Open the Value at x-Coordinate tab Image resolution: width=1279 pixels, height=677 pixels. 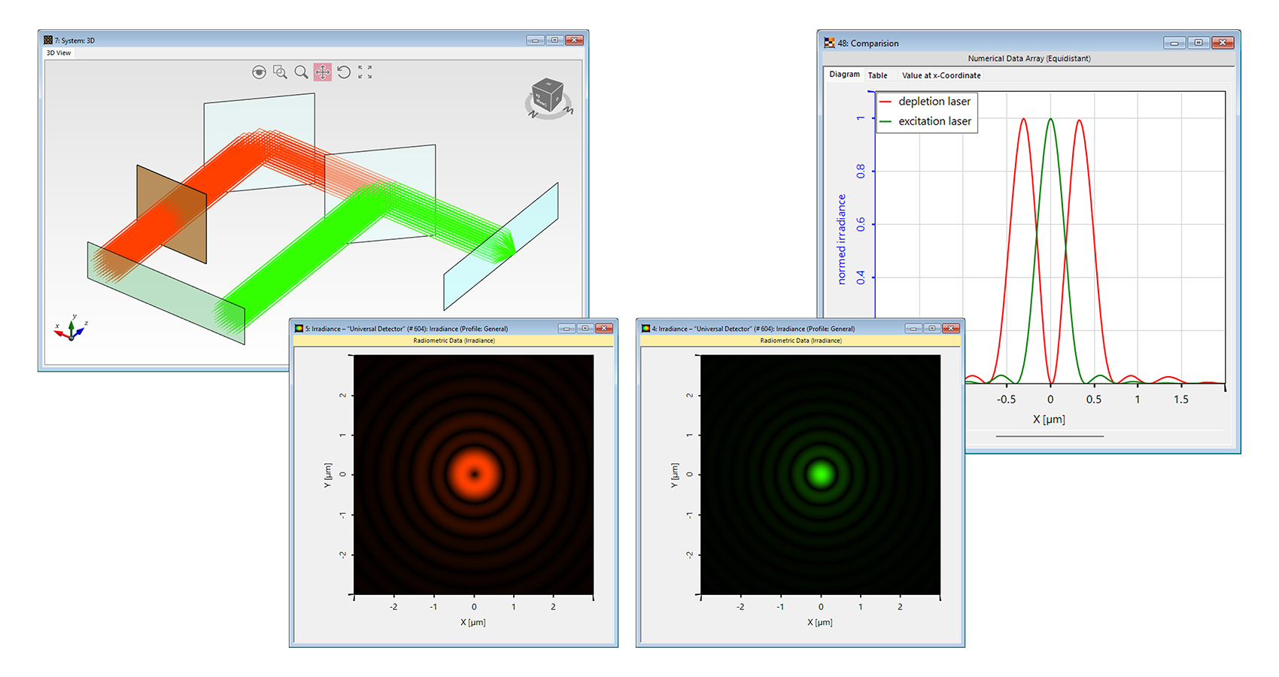(x=941, y=75)
